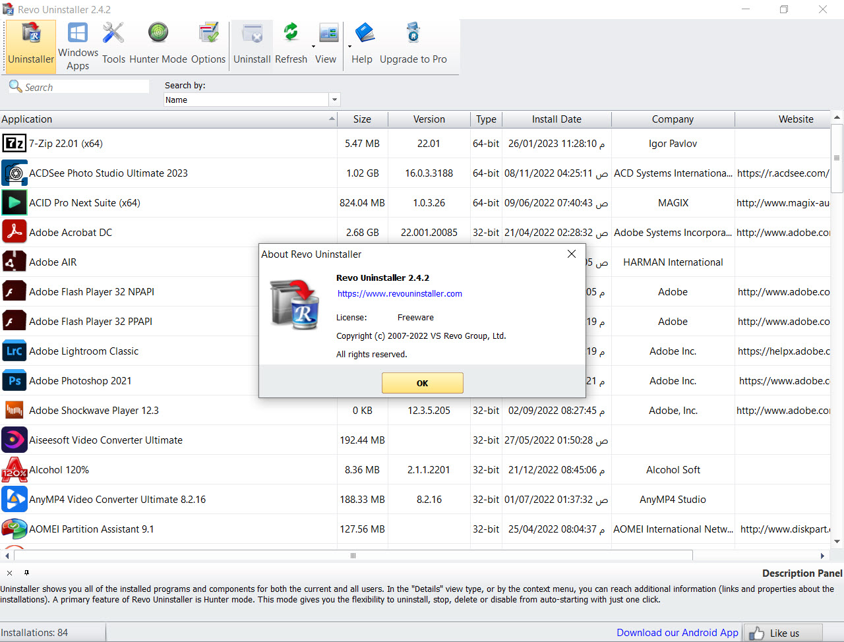
Task: Open the View dropdown arrow
Action: pos(313,47)
